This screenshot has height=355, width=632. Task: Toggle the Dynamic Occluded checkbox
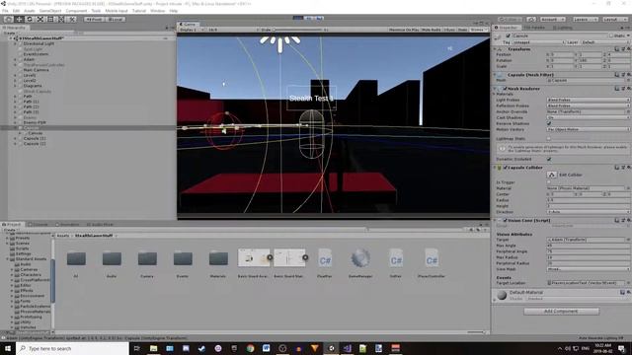(x=549, y=159)
